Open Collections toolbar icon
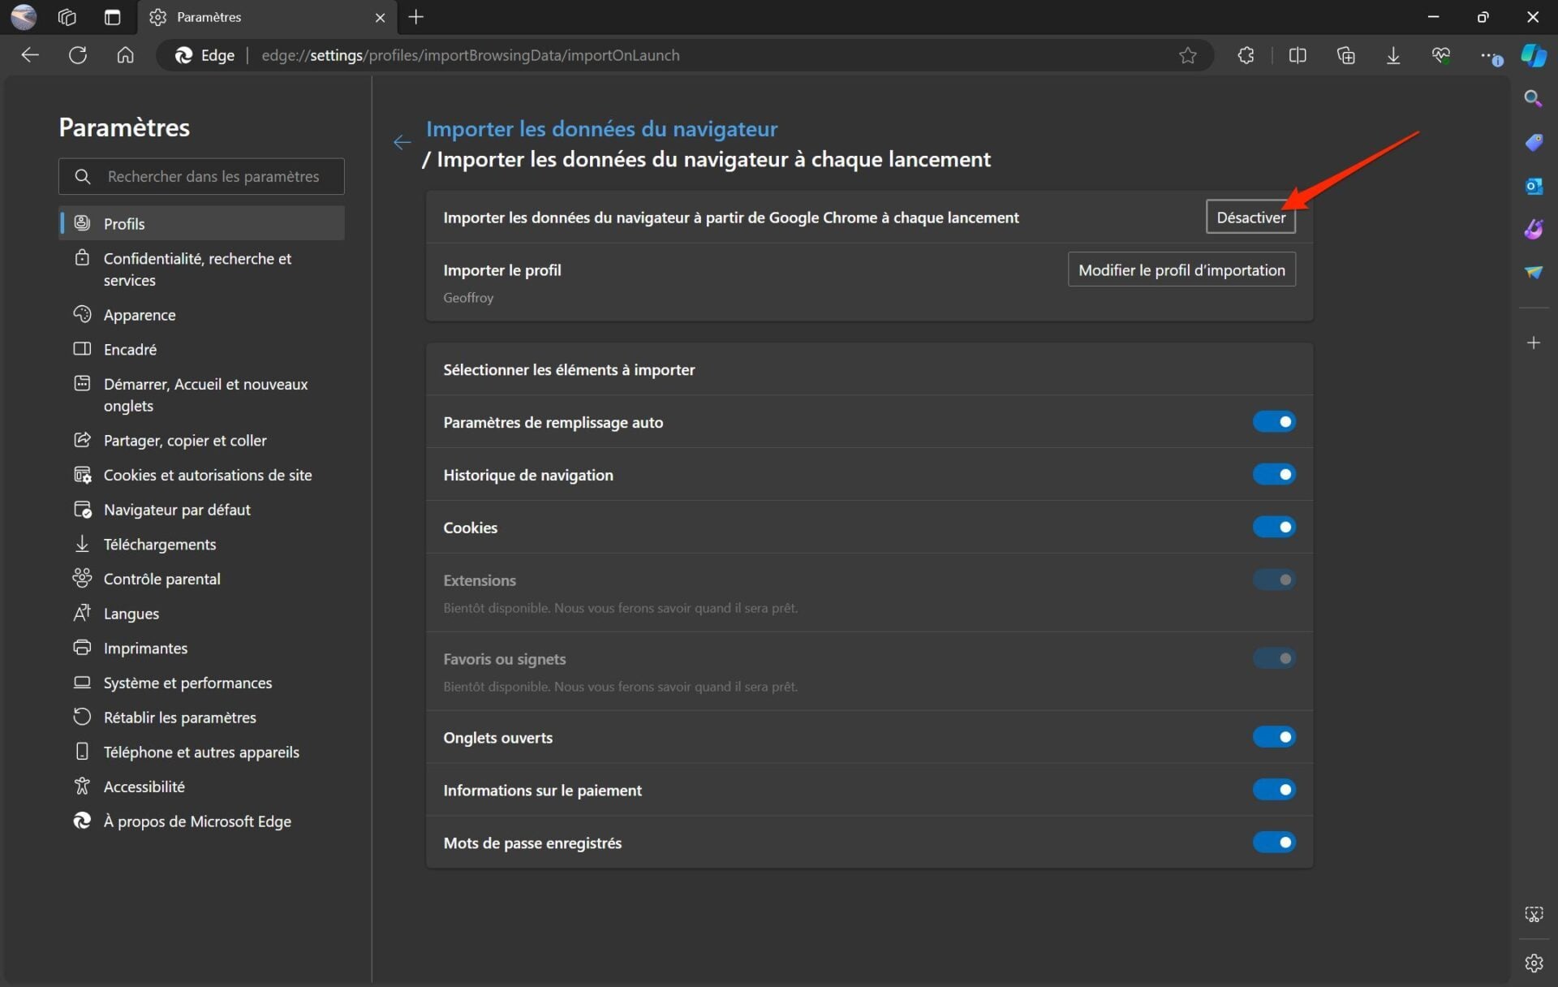Screen dimensions: 1558x987 [1345, 55]
